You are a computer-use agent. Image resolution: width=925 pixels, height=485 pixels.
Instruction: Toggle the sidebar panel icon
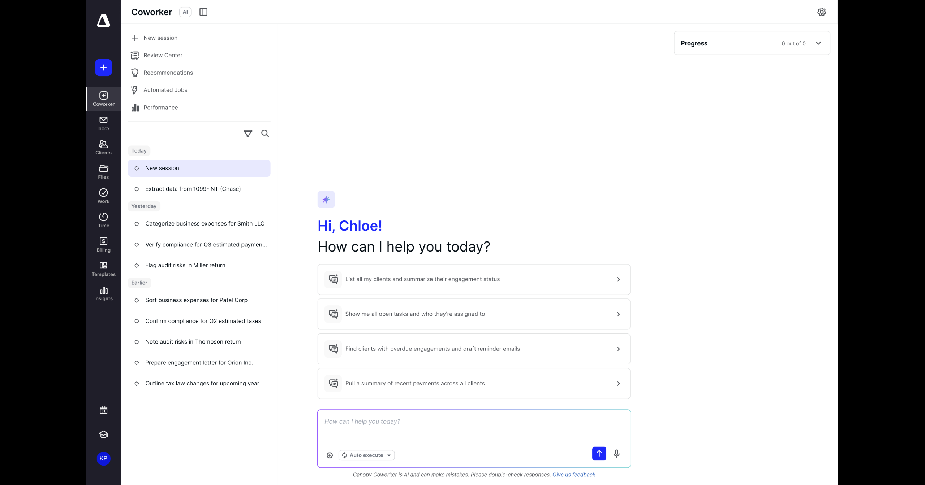click(203, 12)
